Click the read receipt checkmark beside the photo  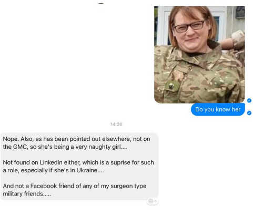tap(249, 100)
